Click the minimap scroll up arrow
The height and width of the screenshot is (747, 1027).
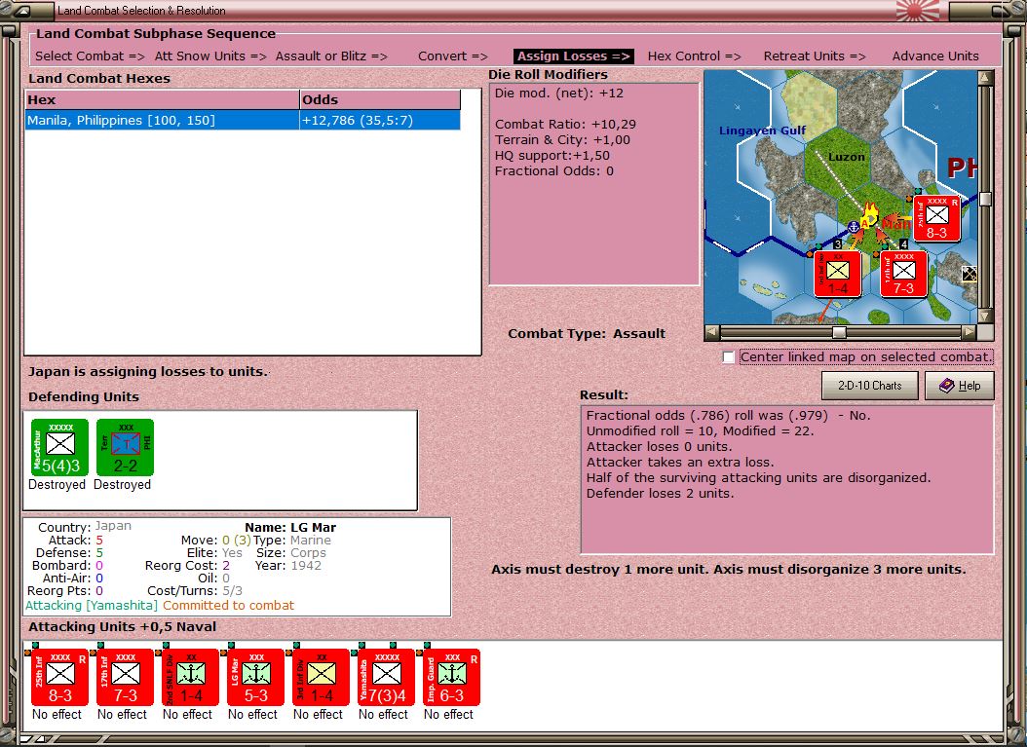[x=985, y=79]
